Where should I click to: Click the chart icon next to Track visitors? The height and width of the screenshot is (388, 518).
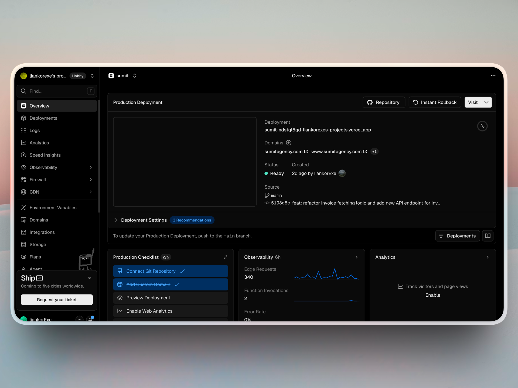[400, 286]
